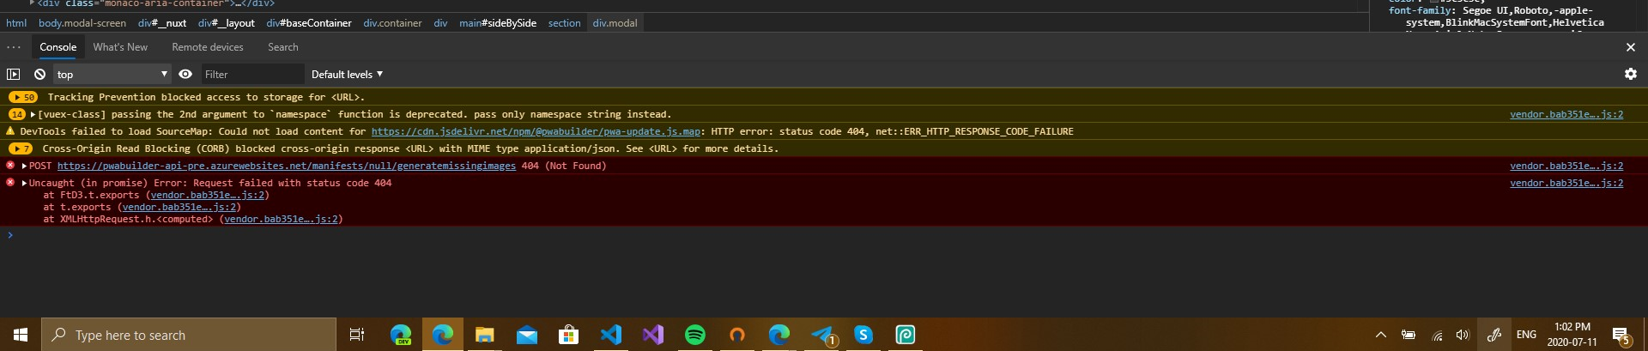Open Windows Ink Workspace pen icon
The height and width of the screenshot is (351, 1648).
pyautogui.click(x=1494, y=335)
